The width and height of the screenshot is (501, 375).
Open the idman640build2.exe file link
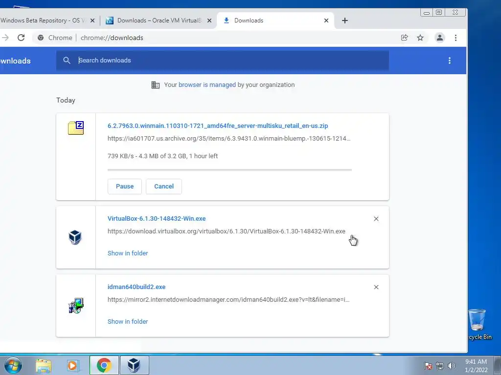pos(137,287)
